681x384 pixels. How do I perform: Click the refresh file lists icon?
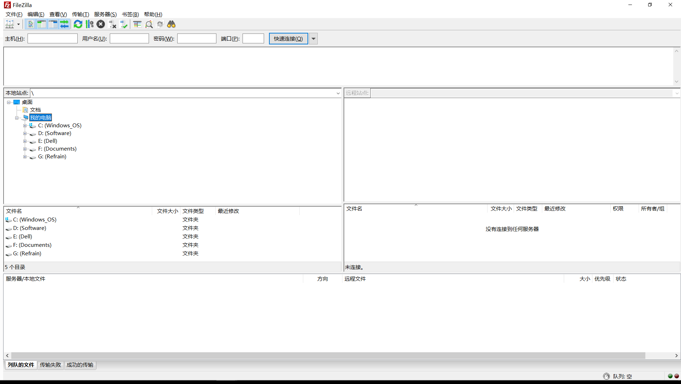[x=78, y=24]
